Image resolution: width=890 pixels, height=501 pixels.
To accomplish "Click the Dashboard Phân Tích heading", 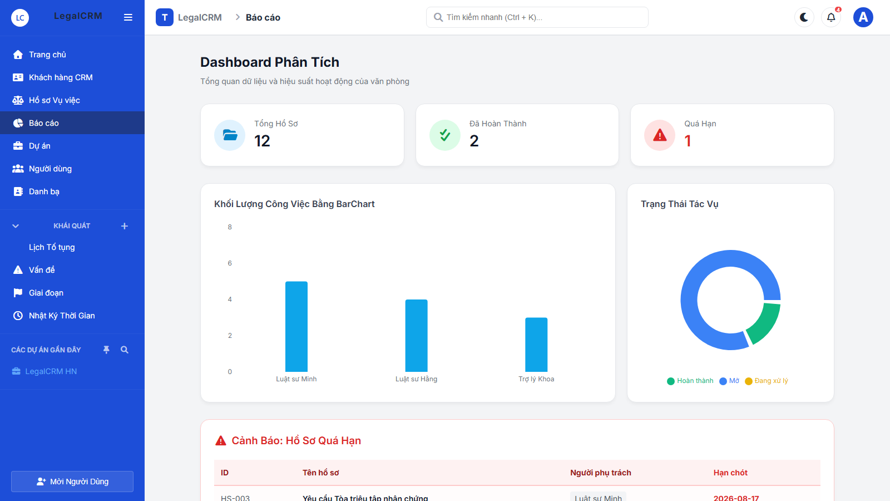I will 270,62.
